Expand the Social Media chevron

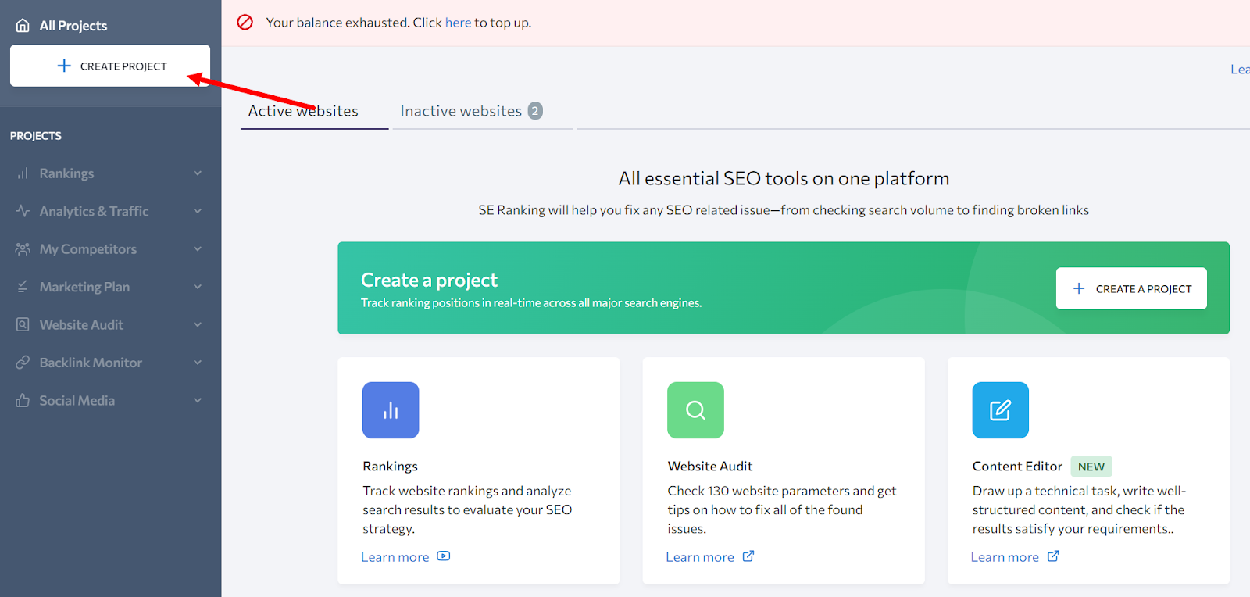(x=198, y=400)
